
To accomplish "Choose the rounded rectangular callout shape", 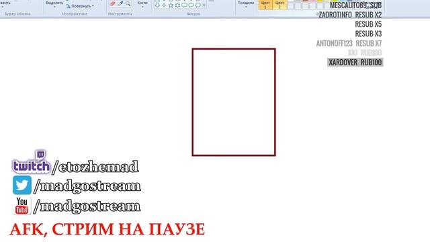I will [184, 5].
